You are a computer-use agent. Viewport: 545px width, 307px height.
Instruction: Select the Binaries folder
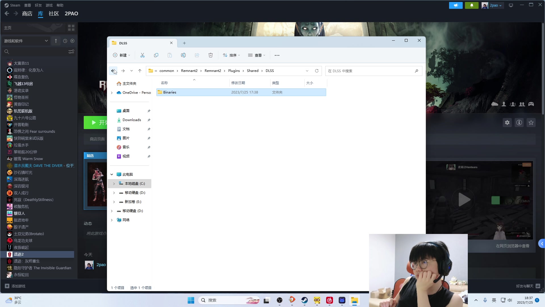coord(241,92)
